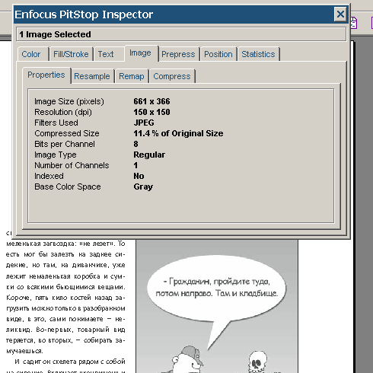
Task: Click '11.4 % of Original Size' value
Action: click(178, 133)
